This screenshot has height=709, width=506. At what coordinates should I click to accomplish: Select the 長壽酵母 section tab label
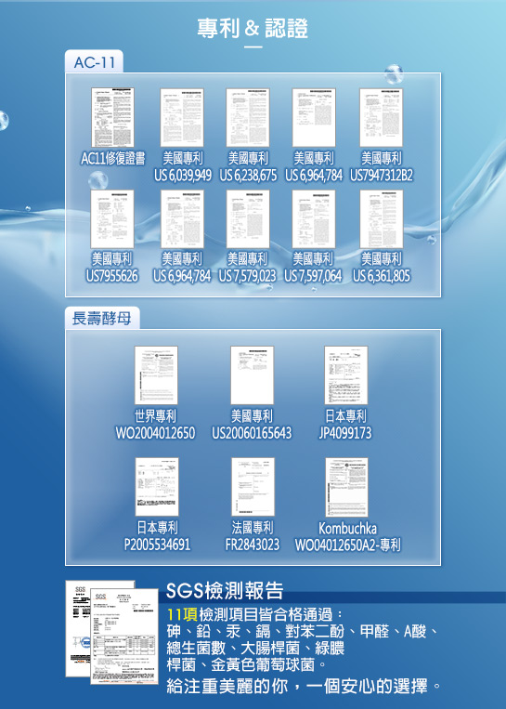(101, 319)
